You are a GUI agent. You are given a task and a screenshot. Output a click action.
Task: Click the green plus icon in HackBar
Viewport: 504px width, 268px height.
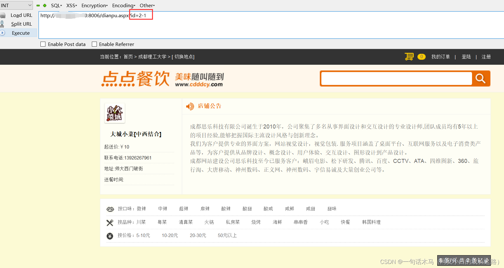(45, 6)
